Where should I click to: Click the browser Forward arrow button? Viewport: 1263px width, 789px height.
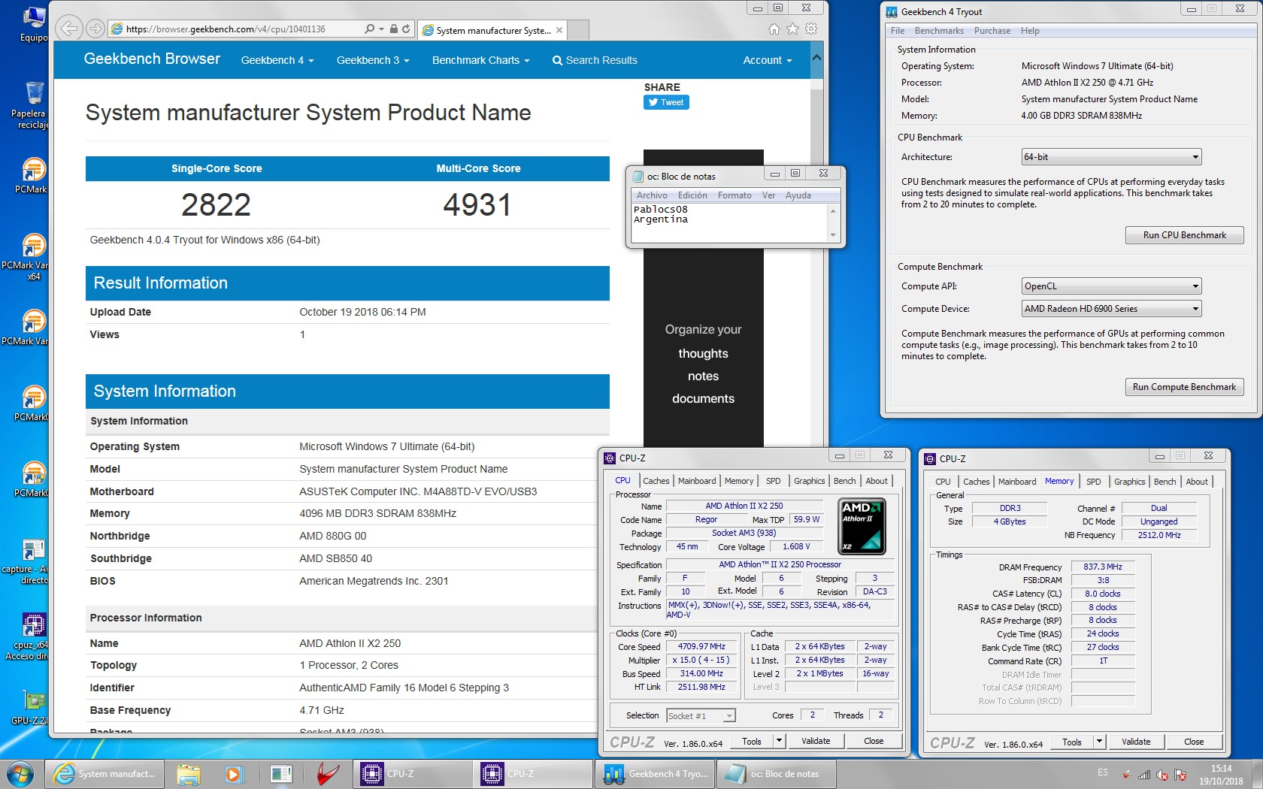95,29
